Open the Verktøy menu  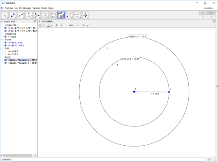click(x=36, y=8)
